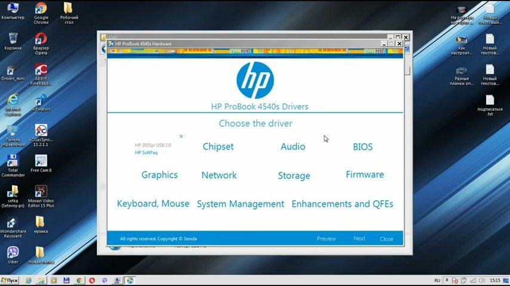Click the floppy save icon in taskbar
The image size is (510, 286).
tap(66, 281)
